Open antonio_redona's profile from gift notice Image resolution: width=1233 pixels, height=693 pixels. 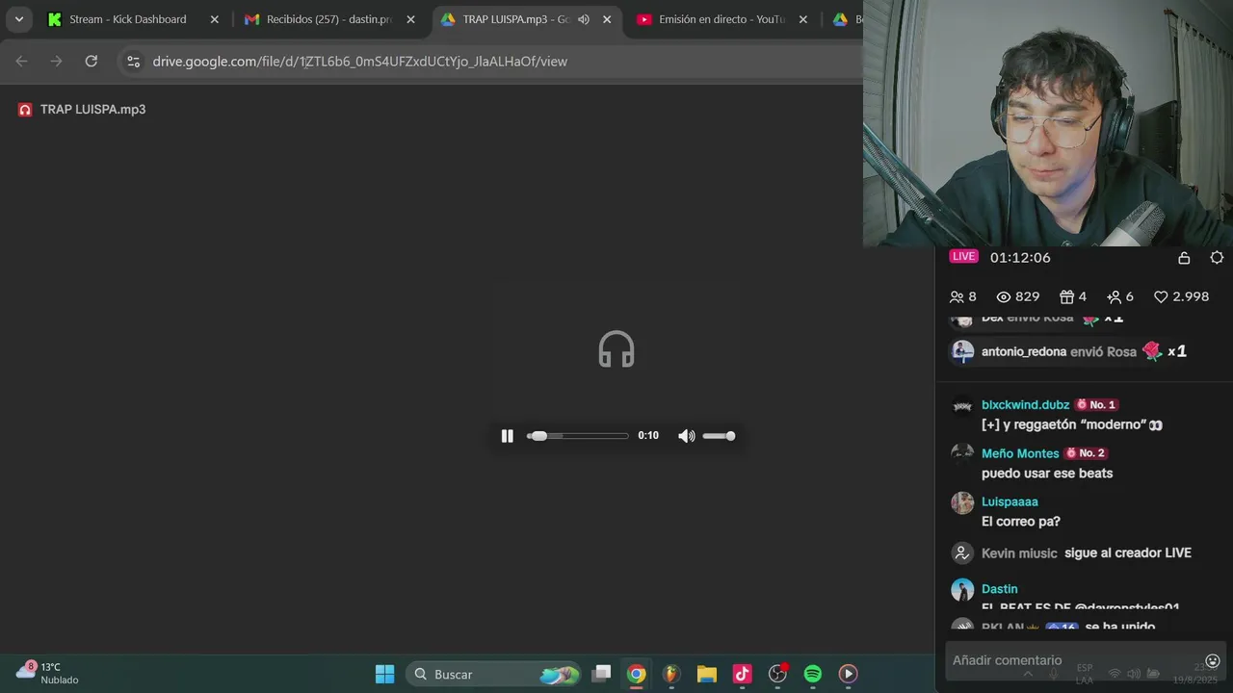[1023, 352]
